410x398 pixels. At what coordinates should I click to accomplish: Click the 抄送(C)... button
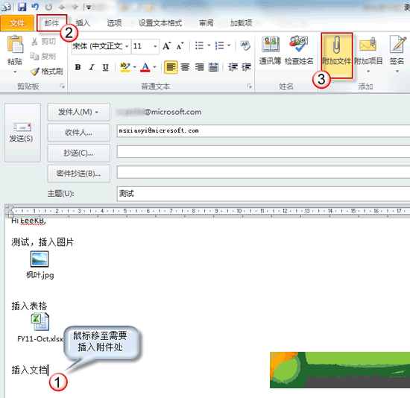78,153
